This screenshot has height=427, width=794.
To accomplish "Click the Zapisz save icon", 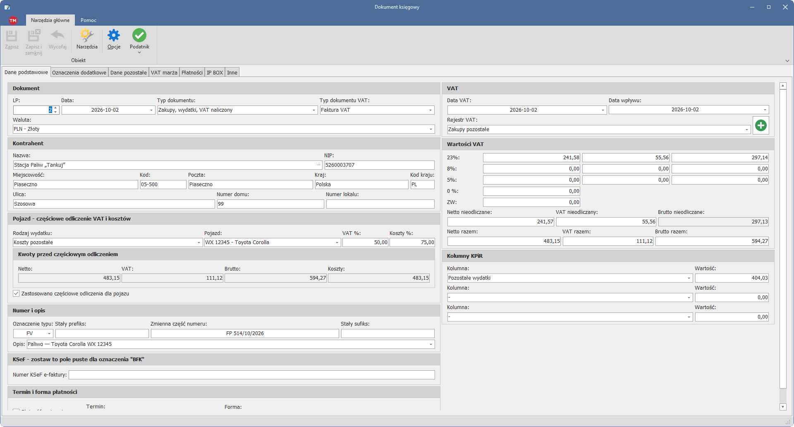I will [12, 36].
